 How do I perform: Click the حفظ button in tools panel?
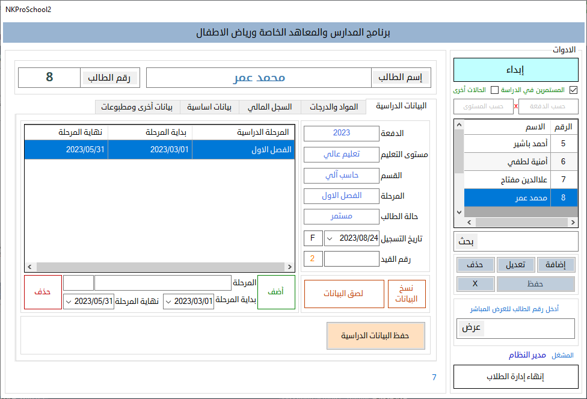[x=536, y=284]
